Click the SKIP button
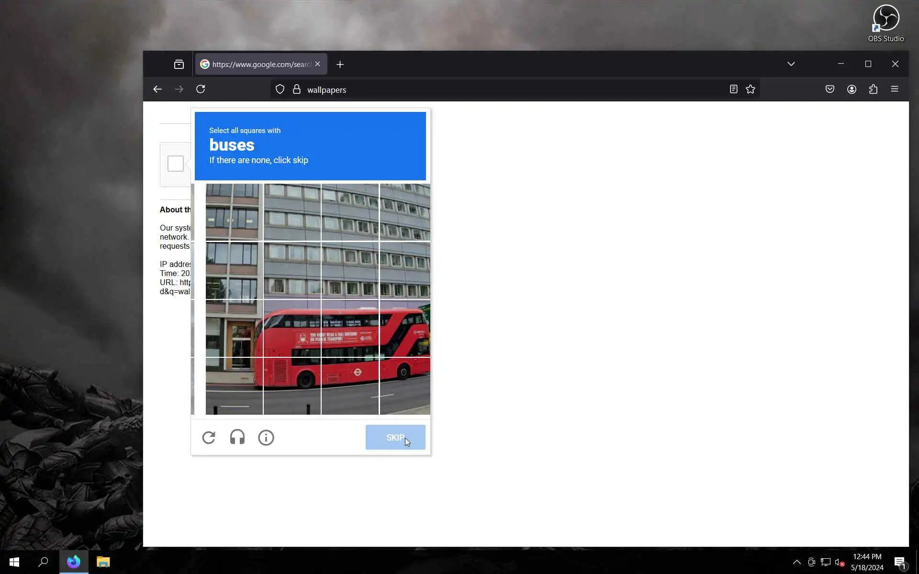This screenshot has height=574, width=919. pos(395,437)
